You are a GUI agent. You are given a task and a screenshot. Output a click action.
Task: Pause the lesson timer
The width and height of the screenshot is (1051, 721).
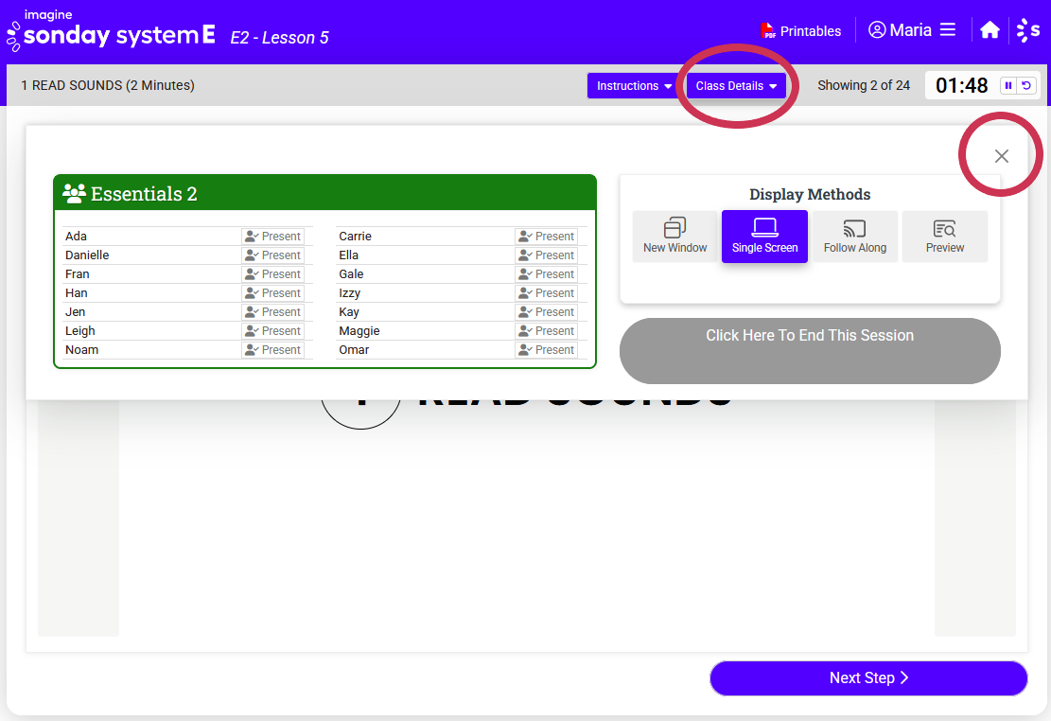(x=1008, y=86)
